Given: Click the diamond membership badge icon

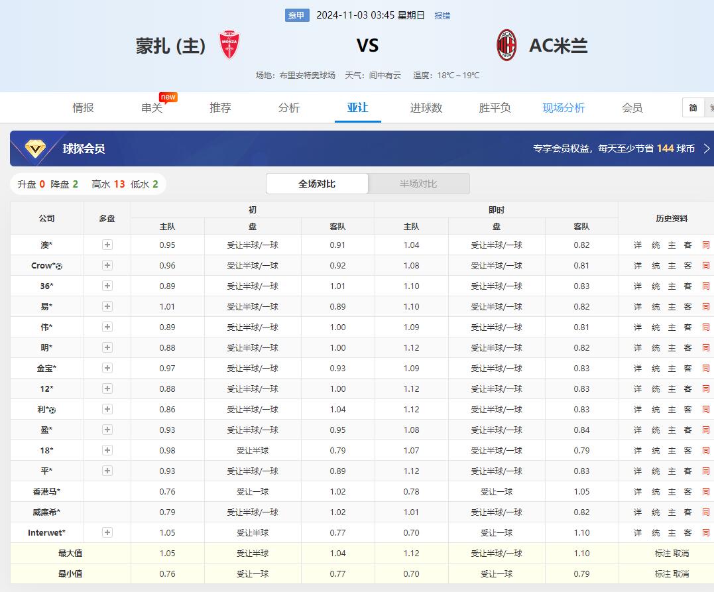Looking at the screenshot, I should pos(34,148).
